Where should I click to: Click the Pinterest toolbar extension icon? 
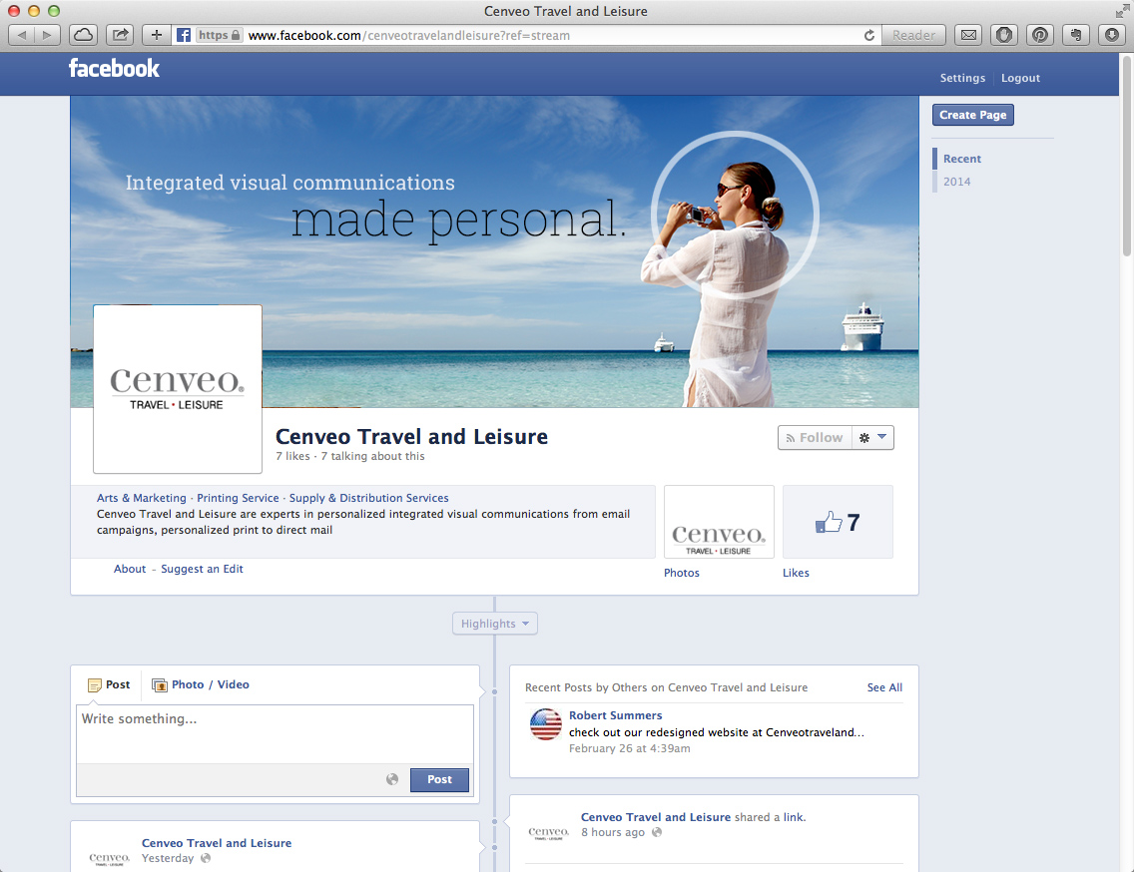1040,35
